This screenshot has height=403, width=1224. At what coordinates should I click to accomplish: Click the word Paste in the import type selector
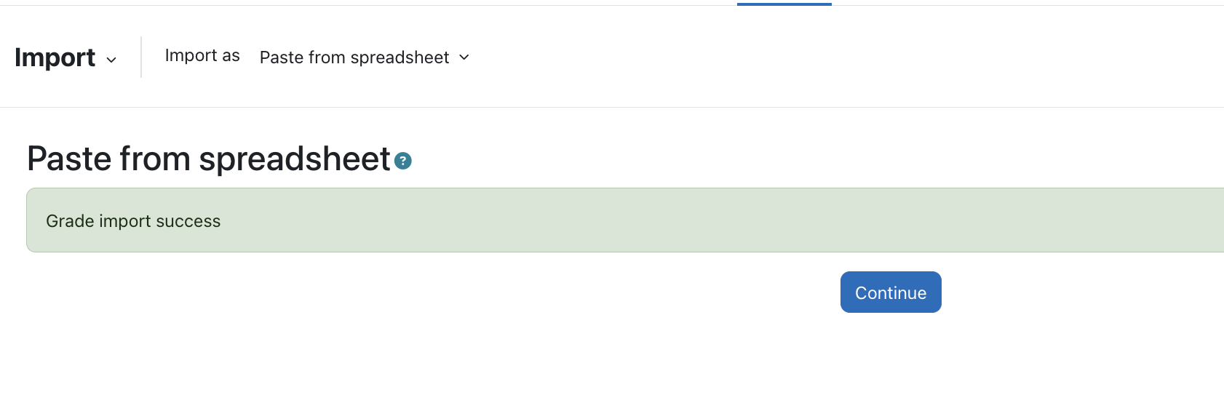pos(282,57)
